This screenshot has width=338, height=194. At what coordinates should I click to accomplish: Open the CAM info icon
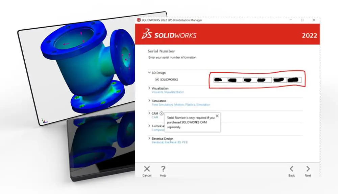click(x=162, y=114)
